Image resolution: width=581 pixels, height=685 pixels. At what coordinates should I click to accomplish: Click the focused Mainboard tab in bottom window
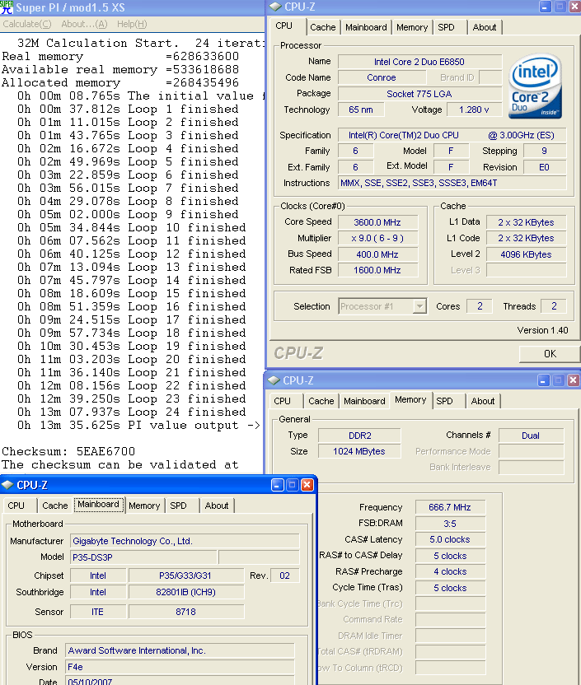tap(98, 504)
